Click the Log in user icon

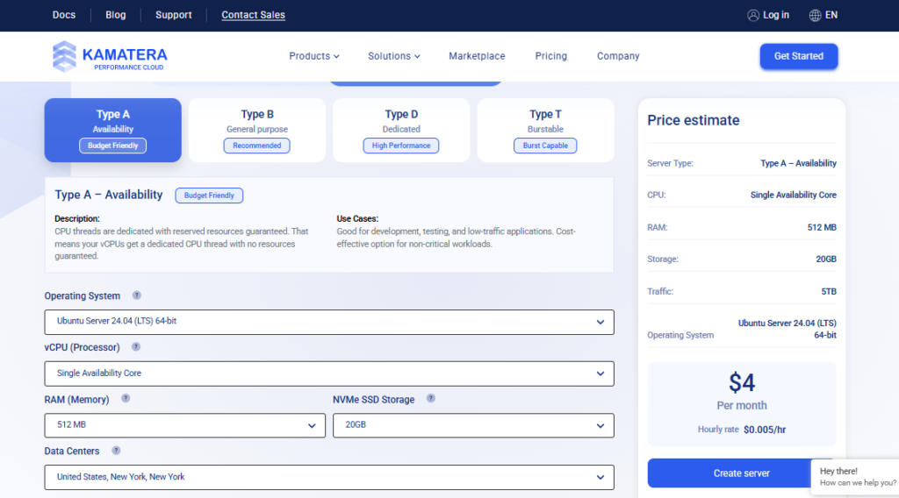[x=753, y=15]
